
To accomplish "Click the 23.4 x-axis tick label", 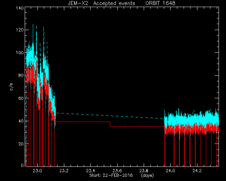I will [90, 171].
